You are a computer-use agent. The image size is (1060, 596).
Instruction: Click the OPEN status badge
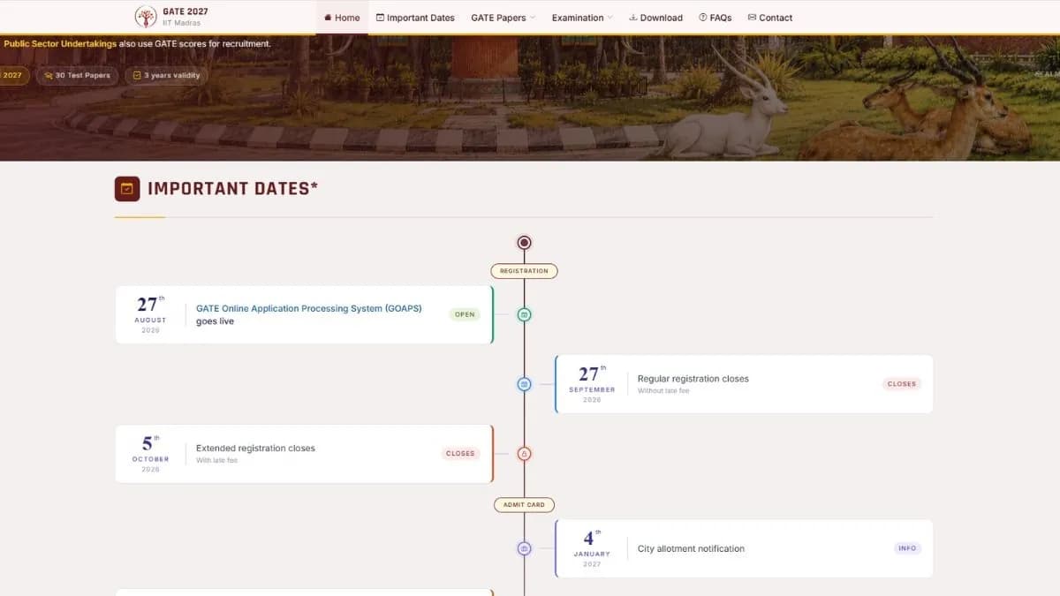click(465, 314)
